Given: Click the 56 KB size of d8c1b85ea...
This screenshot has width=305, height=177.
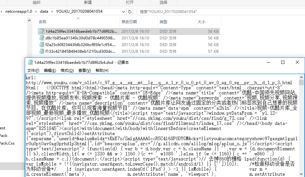Looking at the screenshot, I should coord(213,38).
